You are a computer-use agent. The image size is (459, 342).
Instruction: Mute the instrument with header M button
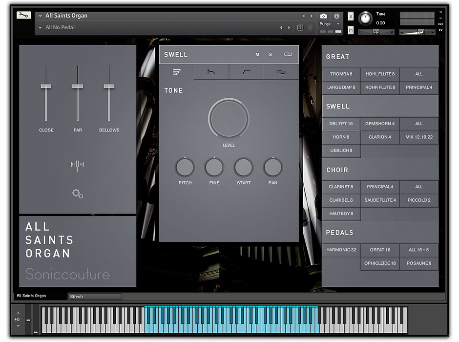point(351,30)
